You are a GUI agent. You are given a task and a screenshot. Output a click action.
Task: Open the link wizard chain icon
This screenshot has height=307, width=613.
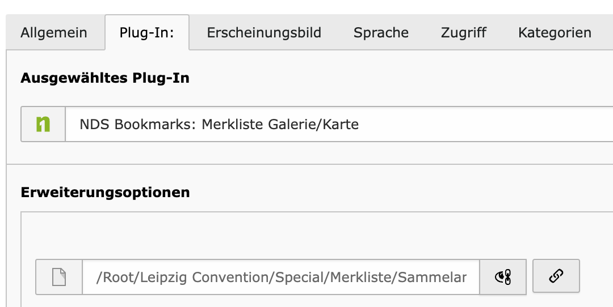click(556, 276)
